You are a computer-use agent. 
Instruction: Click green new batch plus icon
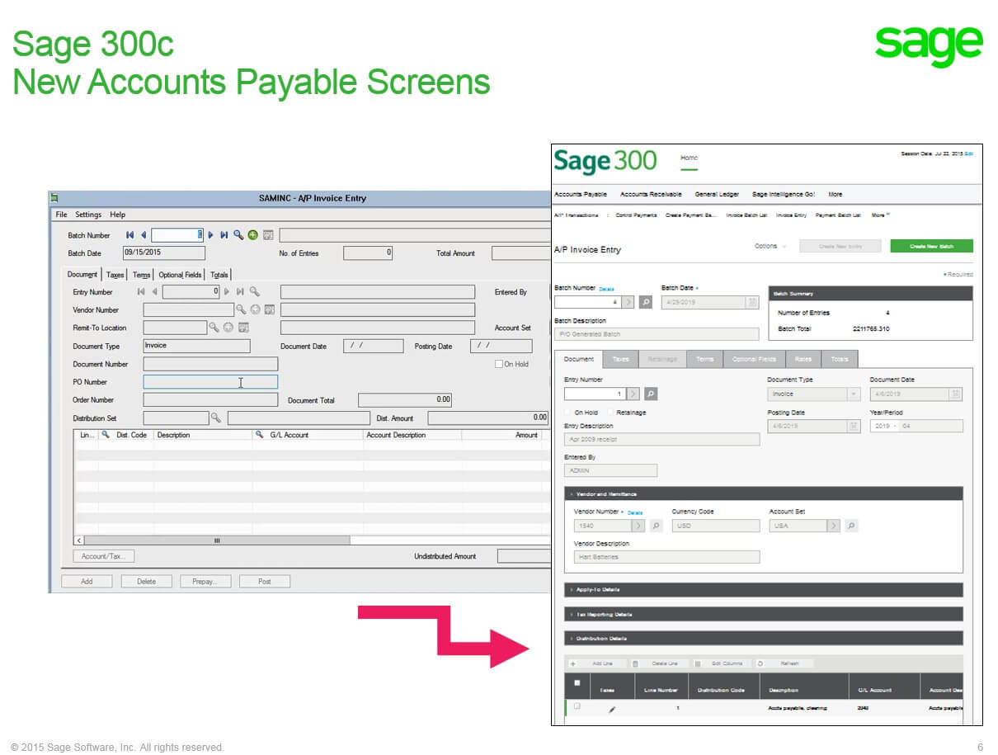click(253, 235)
